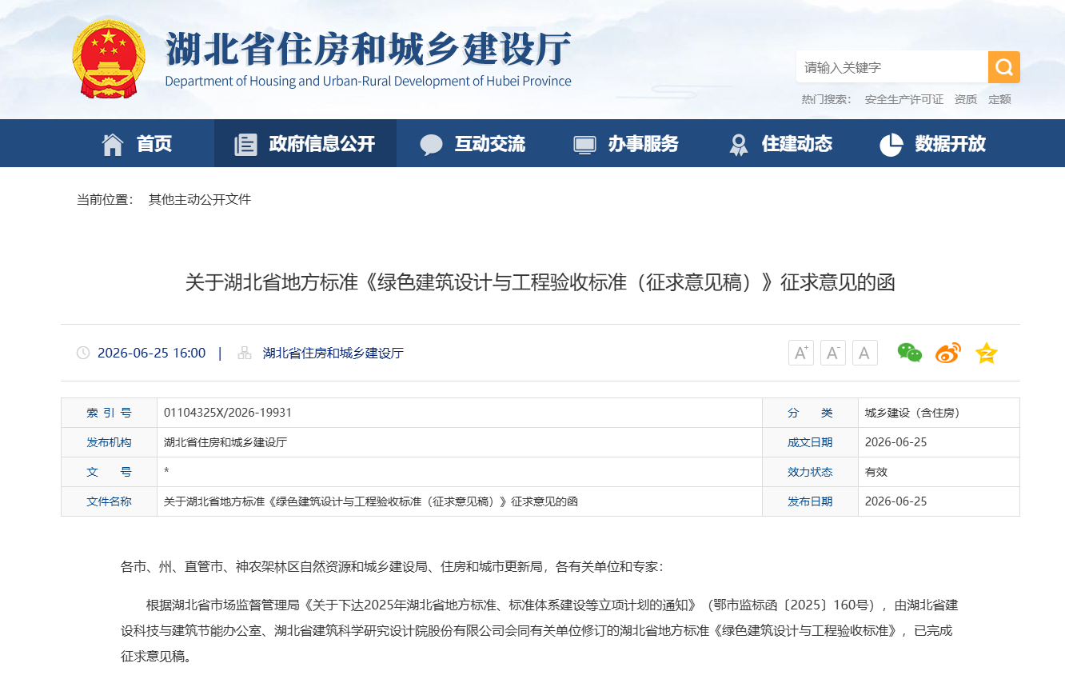The height and width of the screenshot is (683, 1065).
Task: Click the pie chart icon beside 数据开放
Action: [x=891, y=144]
